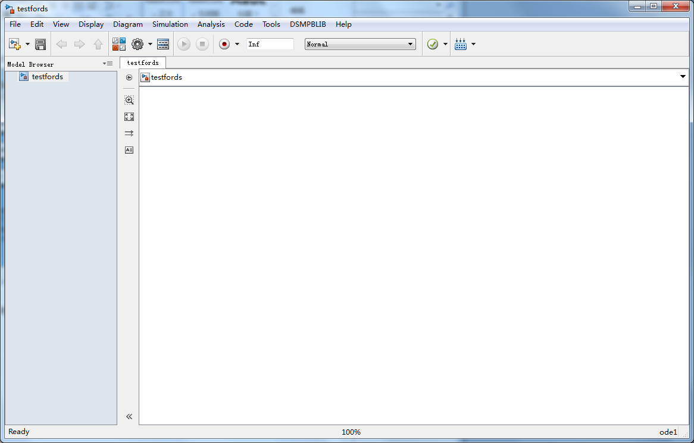
Task: Maximize the testfords window
Action: [x=654, y=7]
